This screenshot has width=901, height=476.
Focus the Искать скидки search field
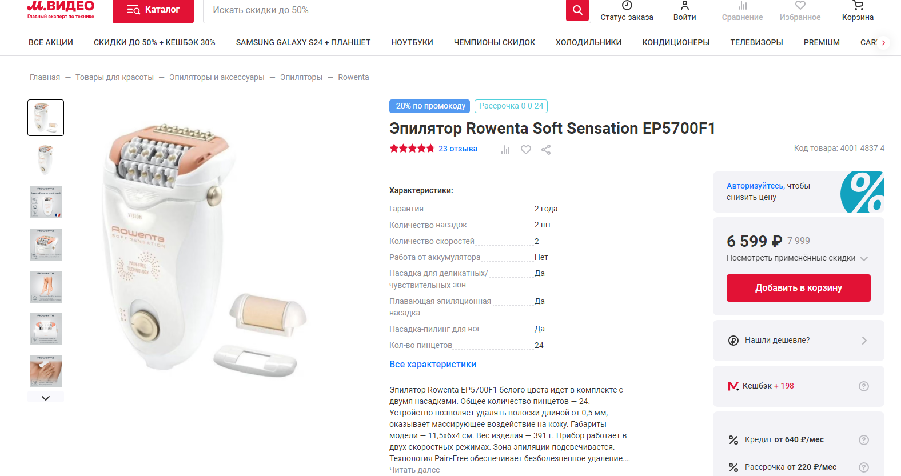click(x=384, y=10)
